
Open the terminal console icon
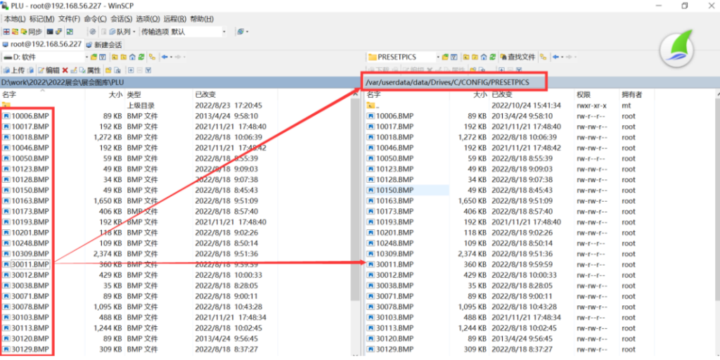pyautogui.click(x=50, y=32)
